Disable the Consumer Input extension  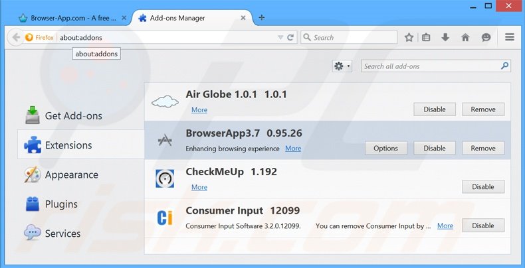(483, 226)
